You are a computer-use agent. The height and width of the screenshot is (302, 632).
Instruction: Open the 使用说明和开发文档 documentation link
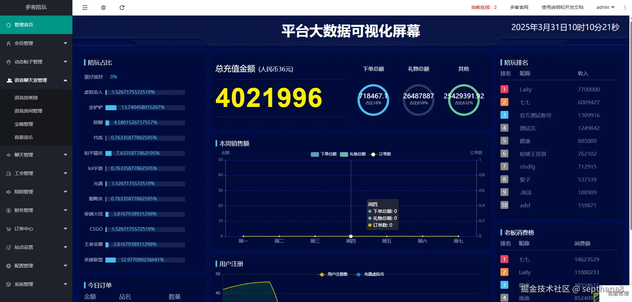[x=562, y=7]
